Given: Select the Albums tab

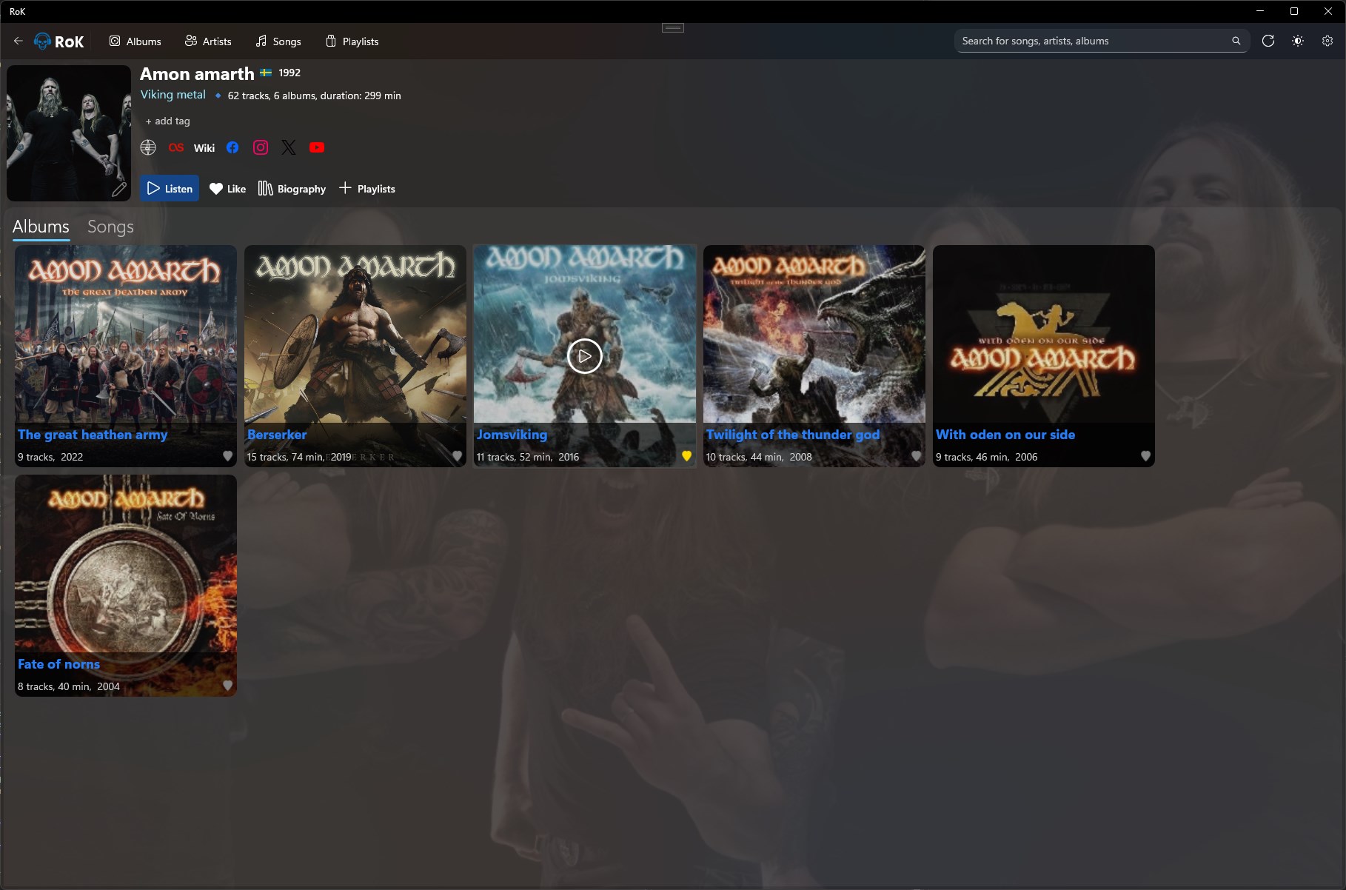Looking at the screenshot, I should pyautogui.click(x=41, y=227).
